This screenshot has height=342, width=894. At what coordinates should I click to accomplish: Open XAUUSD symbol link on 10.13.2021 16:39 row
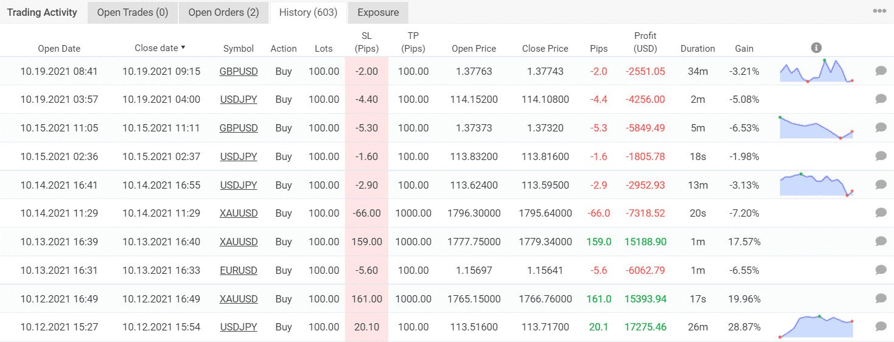pyautogui.click(x=239, y=242)
